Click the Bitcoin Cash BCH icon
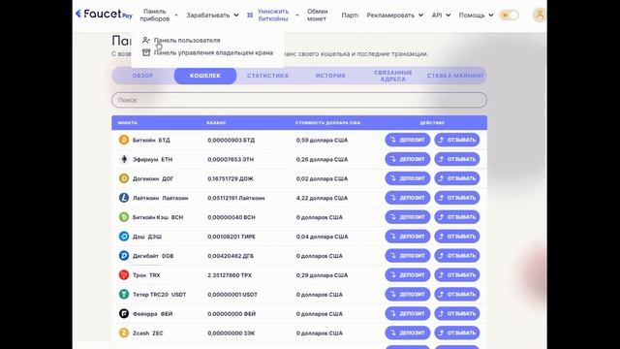The height and width of the screenshot is (349, 620). [124, 217]
